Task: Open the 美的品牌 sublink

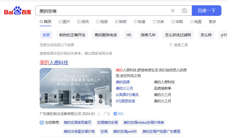Action: pos(123,82)
